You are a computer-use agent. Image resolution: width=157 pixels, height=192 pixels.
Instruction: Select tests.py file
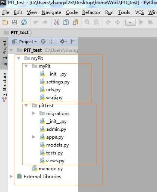point(54,153)
